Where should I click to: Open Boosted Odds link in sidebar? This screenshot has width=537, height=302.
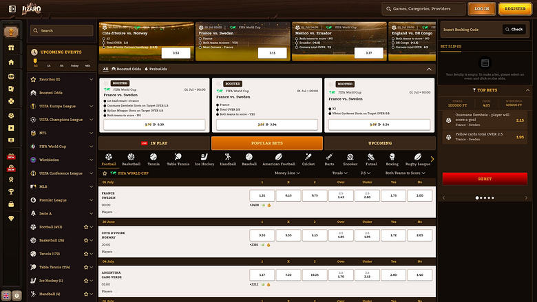pyautogui.click(x=51, y=93)
